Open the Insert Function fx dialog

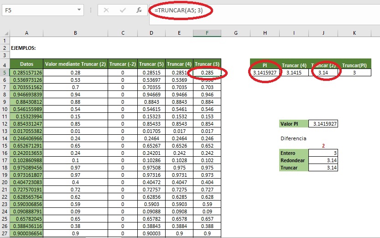pos(138,10)
